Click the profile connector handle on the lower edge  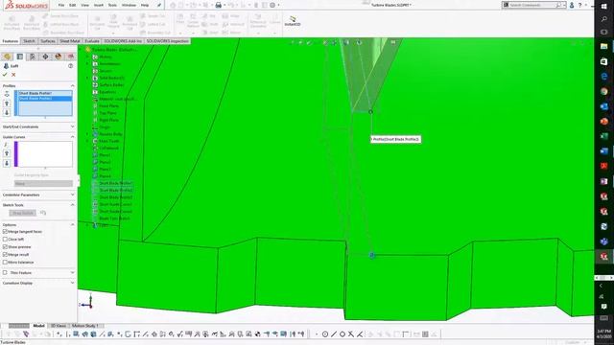[x=372, y=256]
